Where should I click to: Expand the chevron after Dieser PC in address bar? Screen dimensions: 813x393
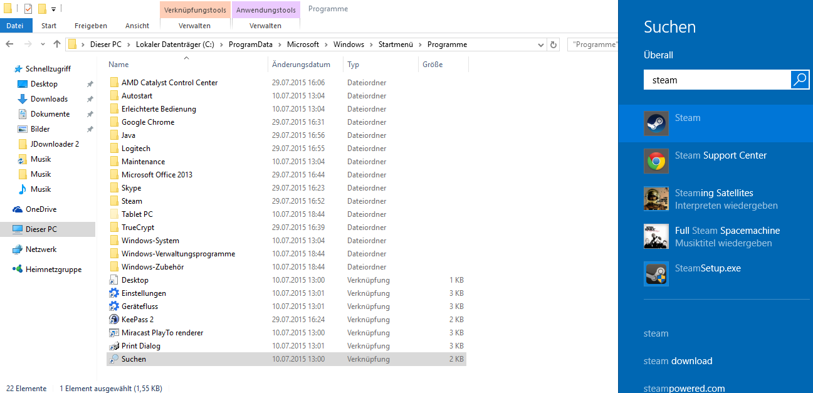pyautogui.click(x=128, y=45)
